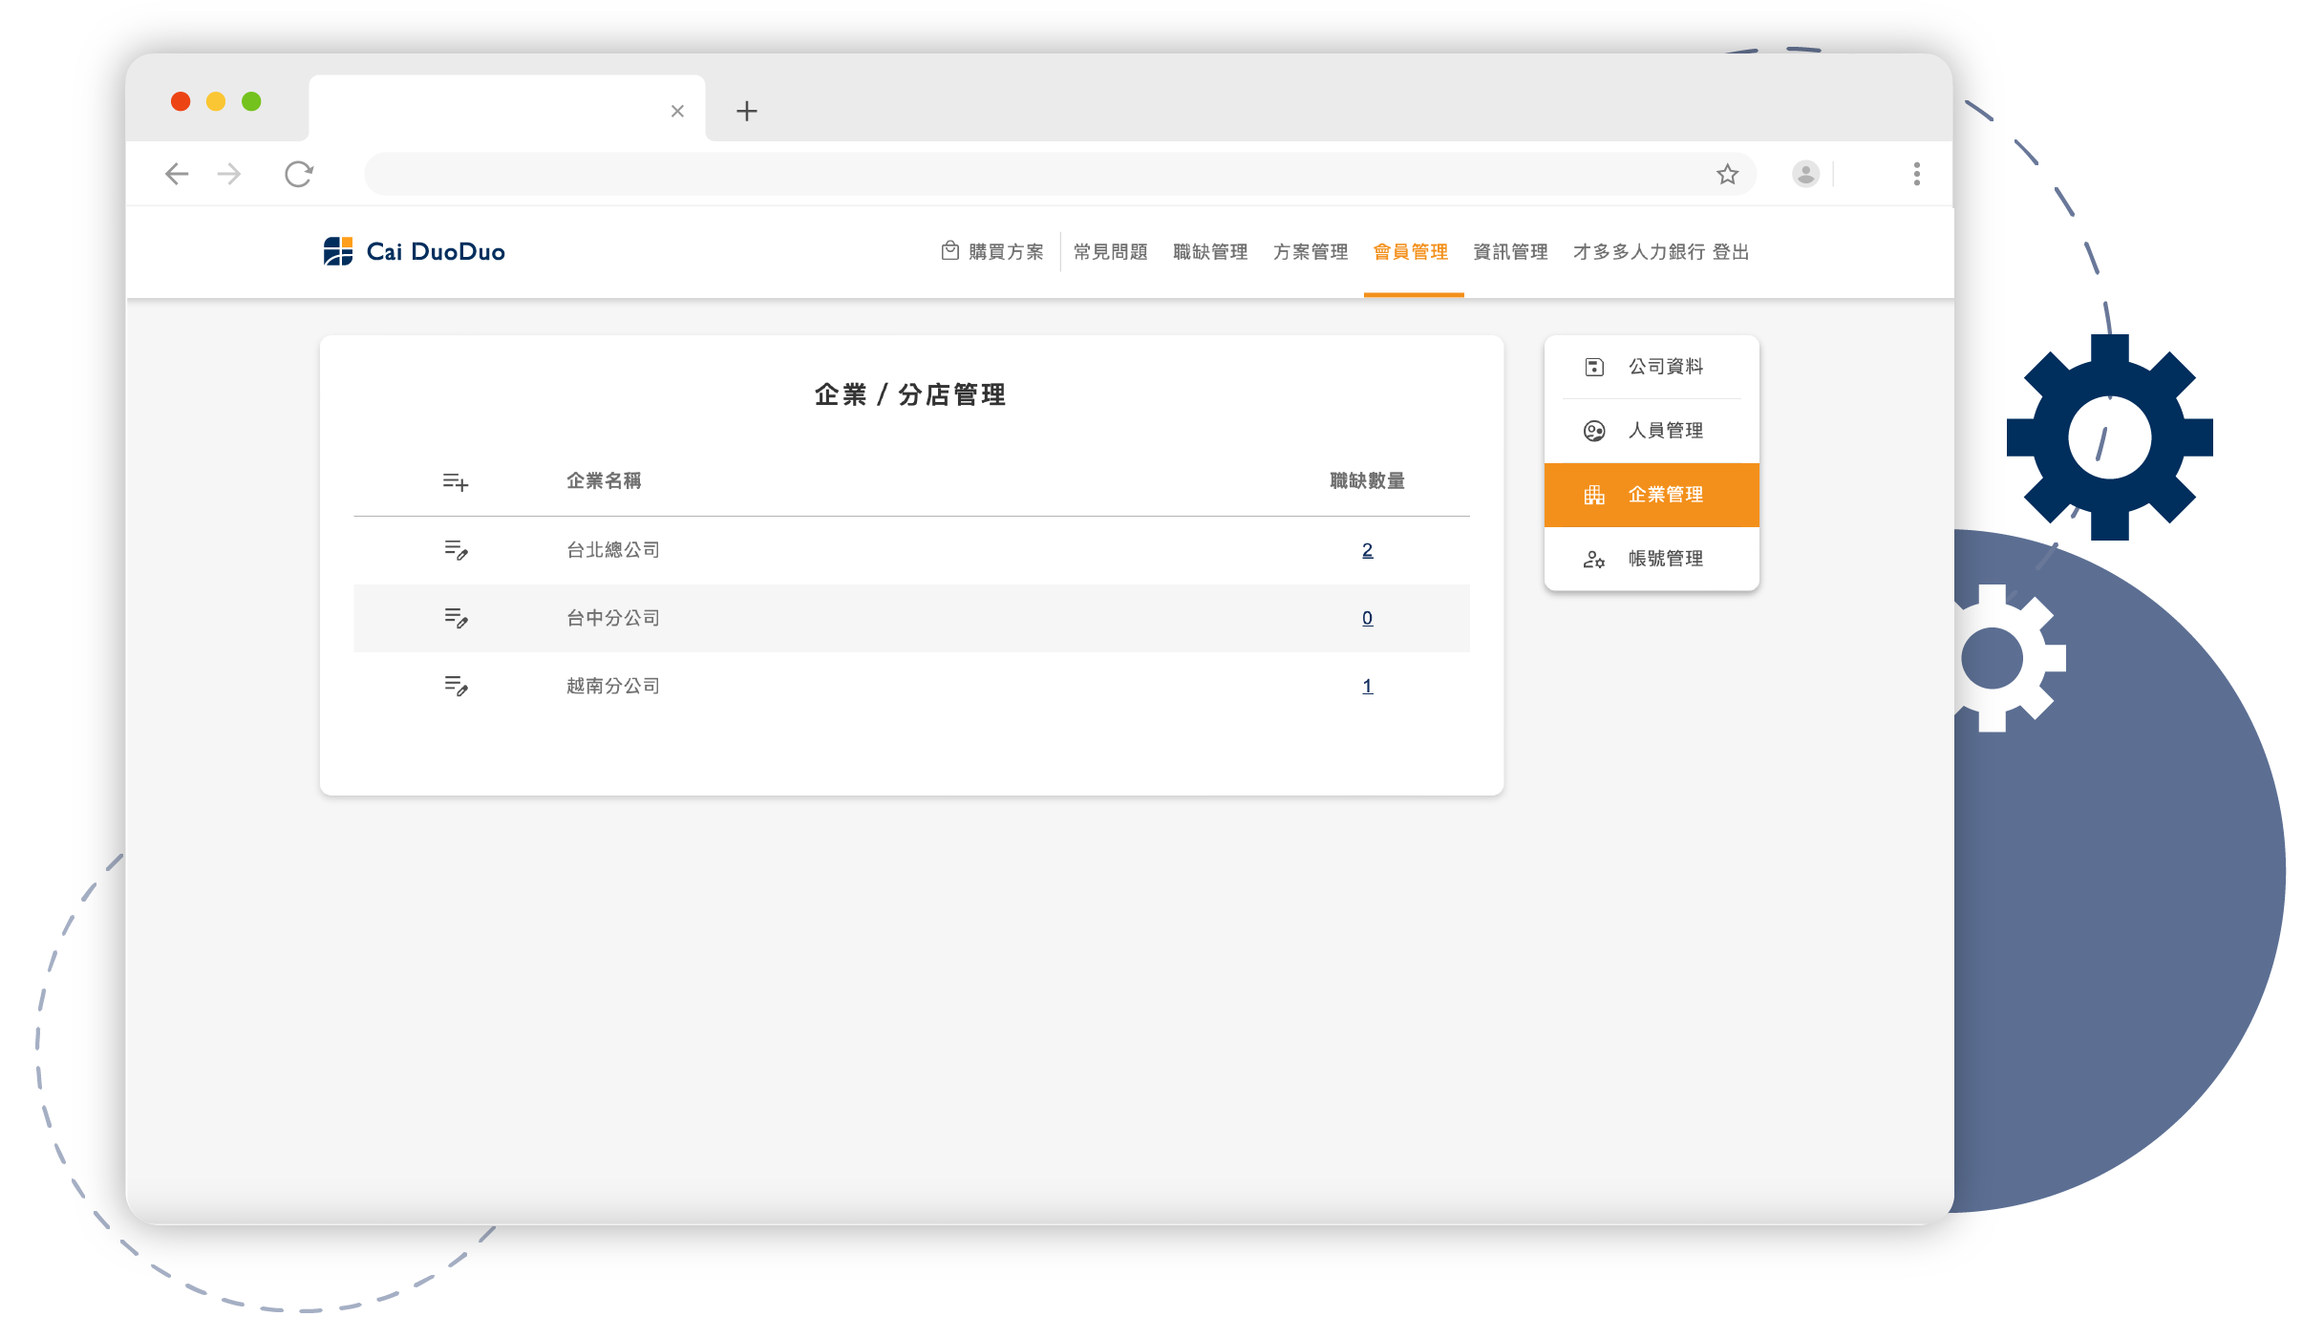Click the browser reload icon

pyautogui.click(x=299, y=175)
